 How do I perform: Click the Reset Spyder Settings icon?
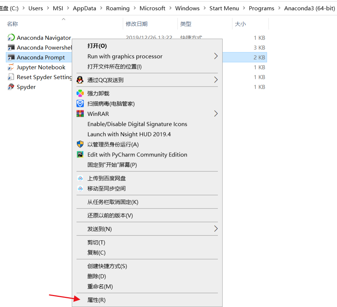(11, 77)
